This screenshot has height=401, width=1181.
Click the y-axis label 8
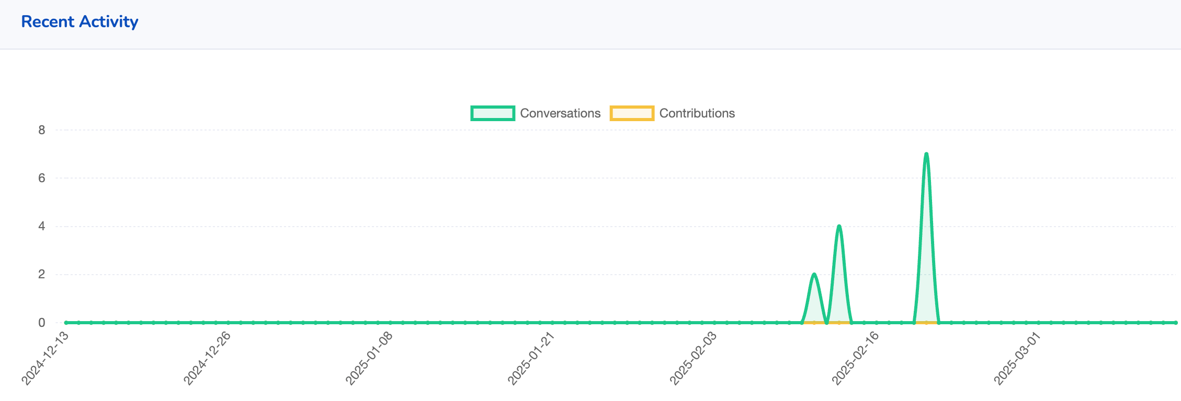pos(42,130)
